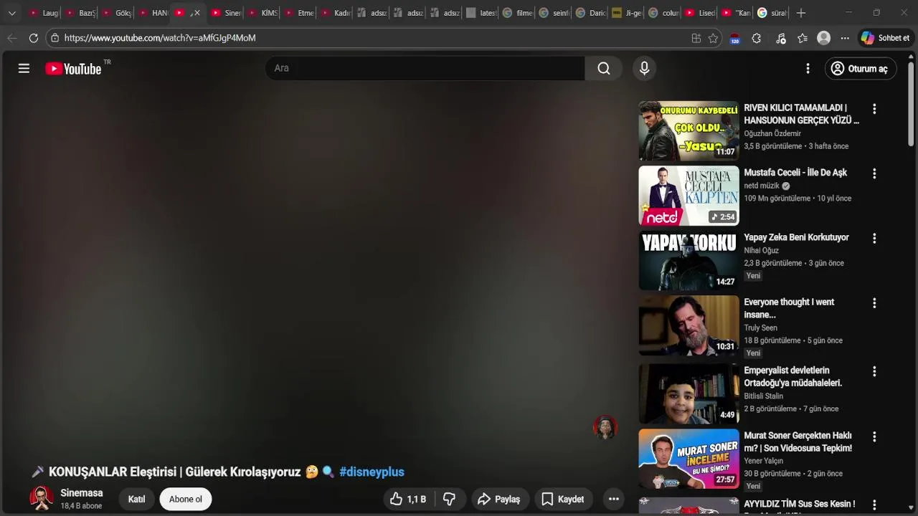Play the YAPAY KORKU thumbnail
This screenshot has width=918, height=516.
click(688, 261)
